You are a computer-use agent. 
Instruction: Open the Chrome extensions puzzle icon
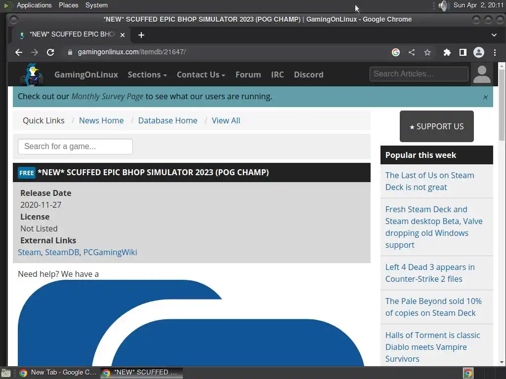pos(447,52)
